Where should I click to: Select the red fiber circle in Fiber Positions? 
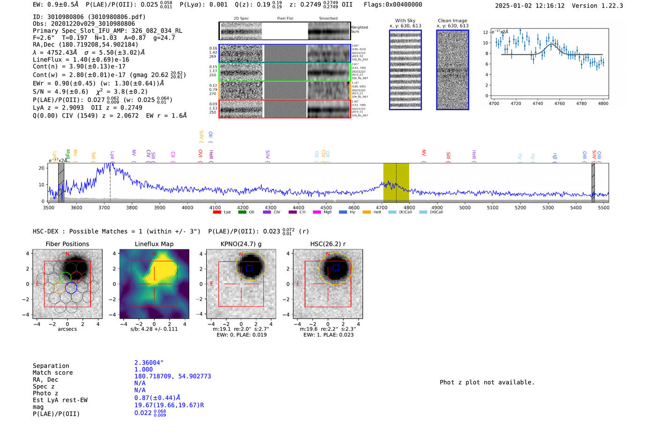76,278
